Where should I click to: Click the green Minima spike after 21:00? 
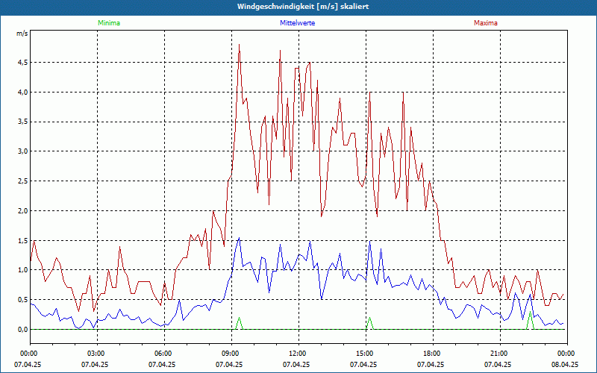530,319
